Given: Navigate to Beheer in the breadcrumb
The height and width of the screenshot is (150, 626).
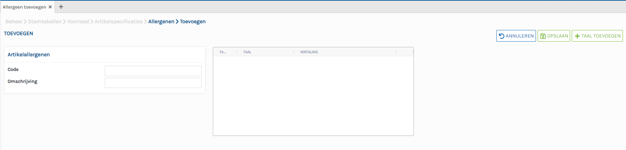Looking at the screenshot, I should click(14, 21).
